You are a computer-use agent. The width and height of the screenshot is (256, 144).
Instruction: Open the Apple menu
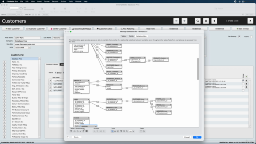3,2
